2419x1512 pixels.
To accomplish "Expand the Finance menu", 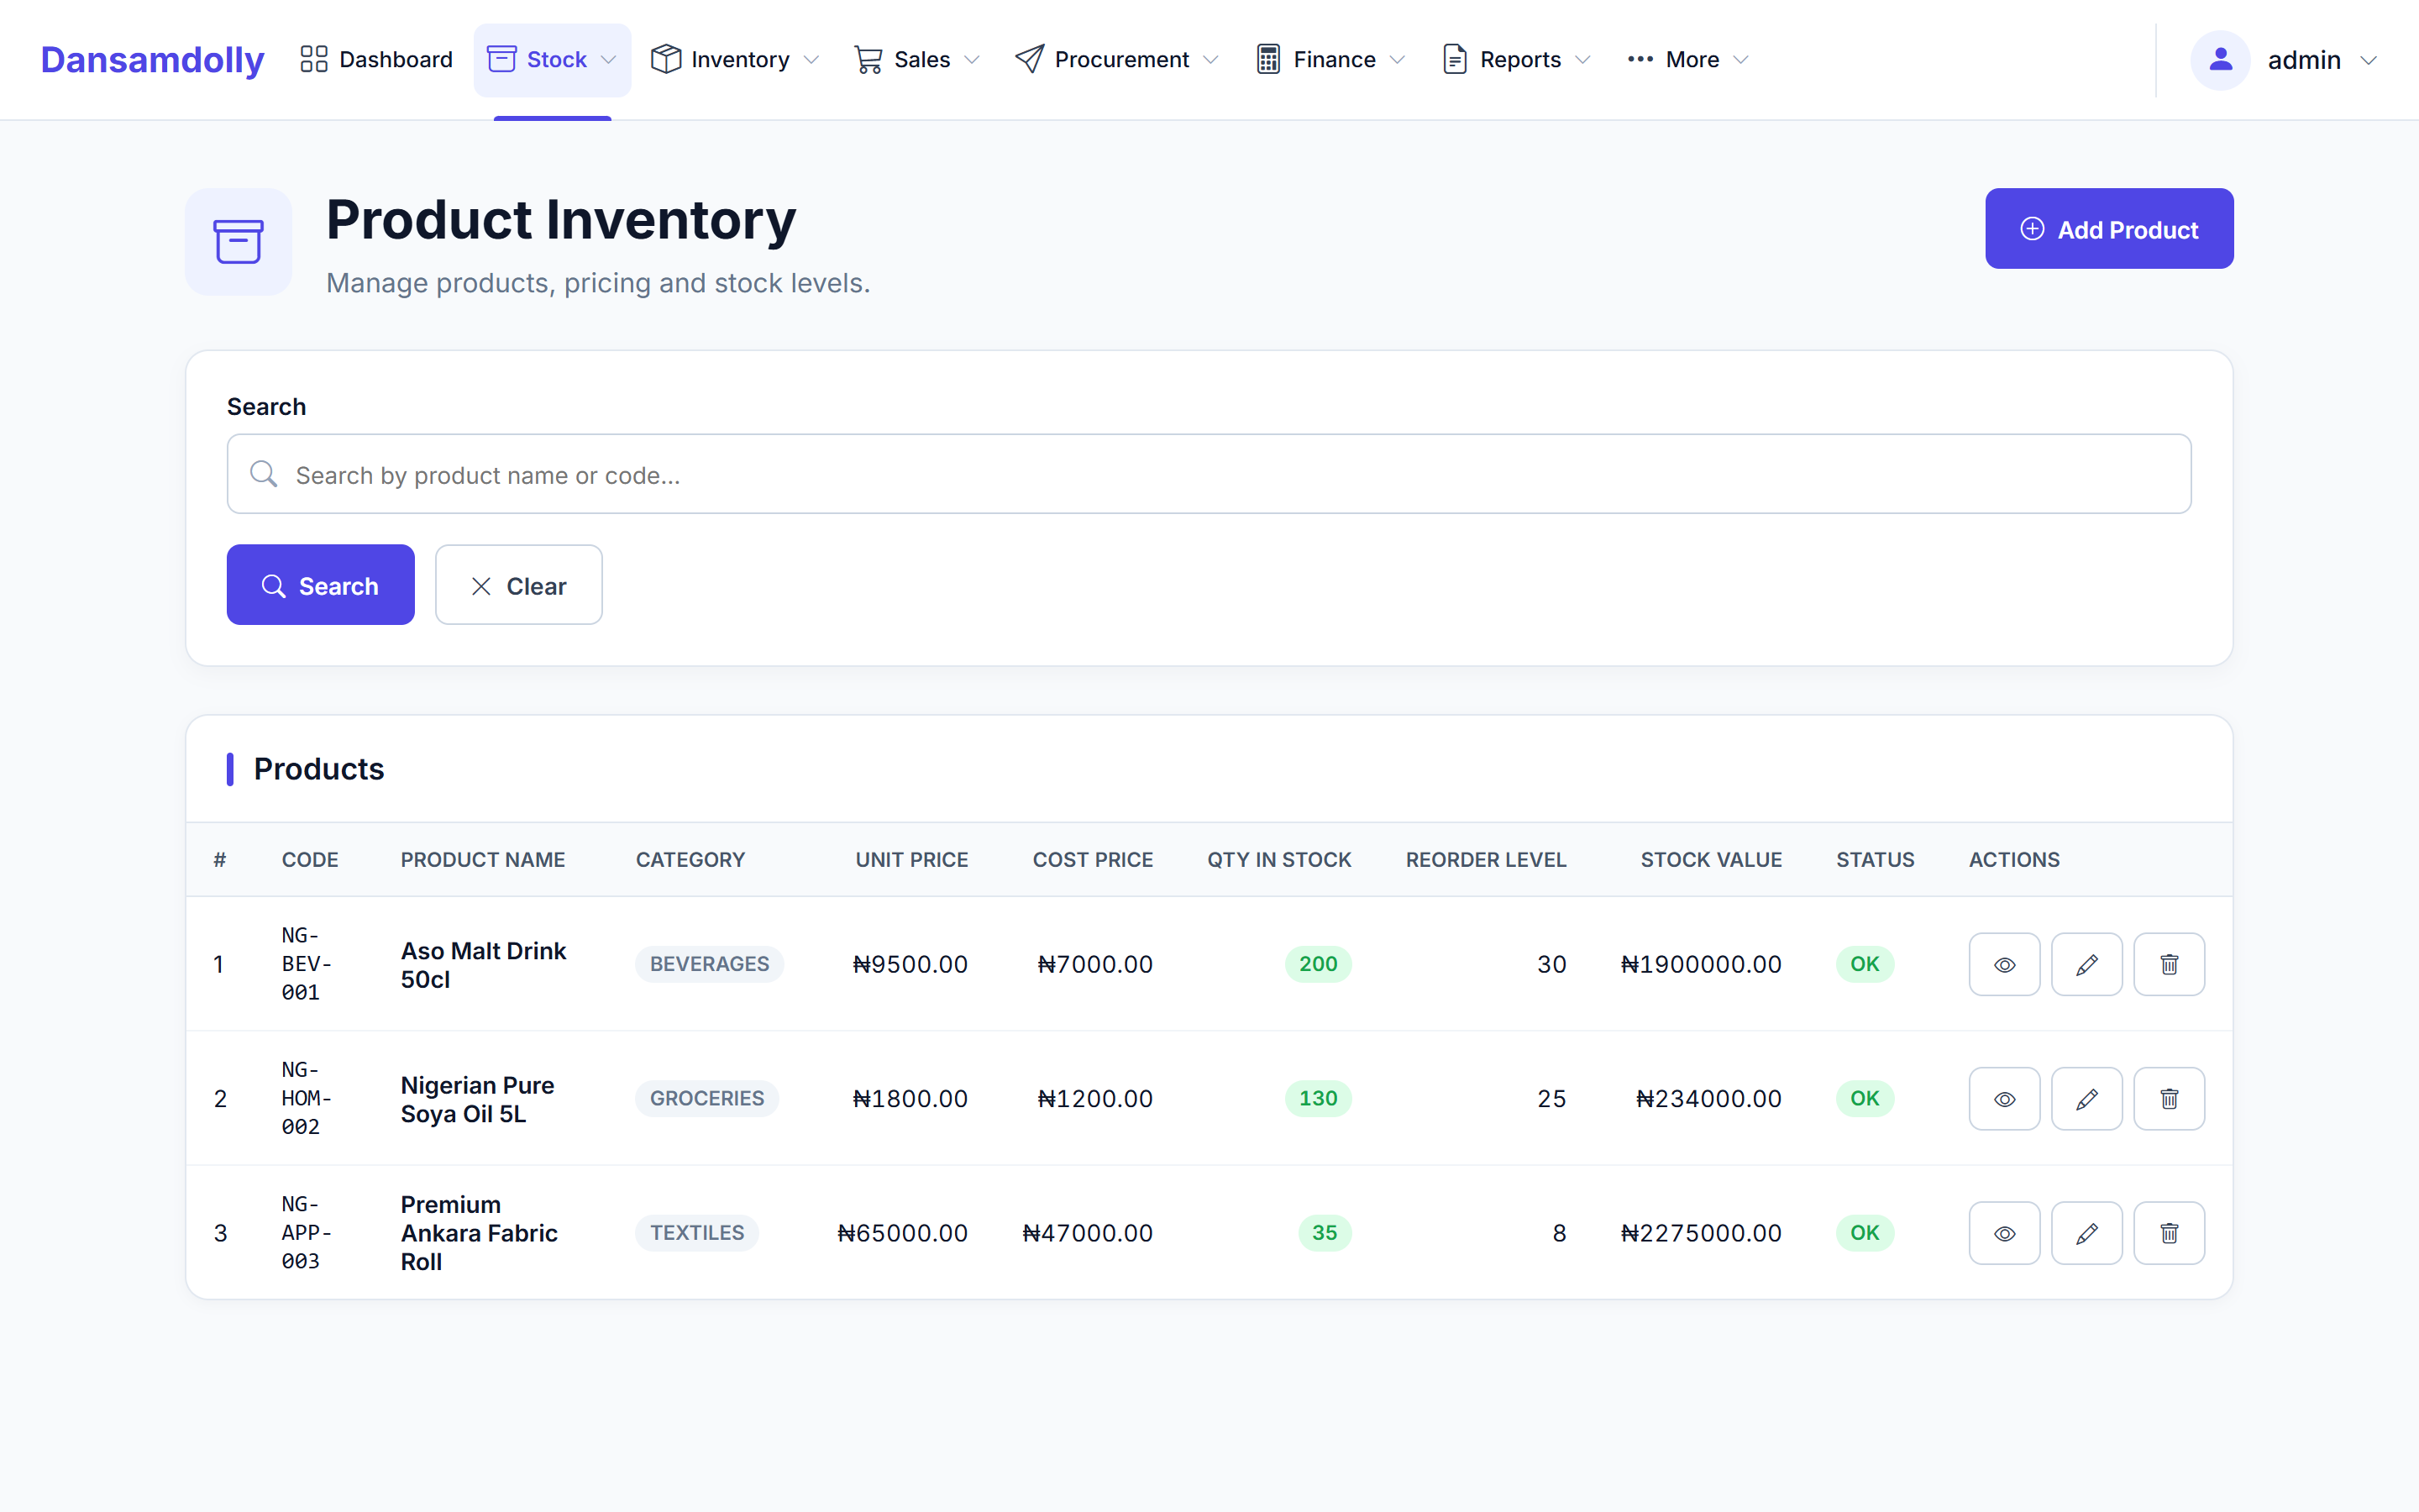I will (x=1330, y=60).
